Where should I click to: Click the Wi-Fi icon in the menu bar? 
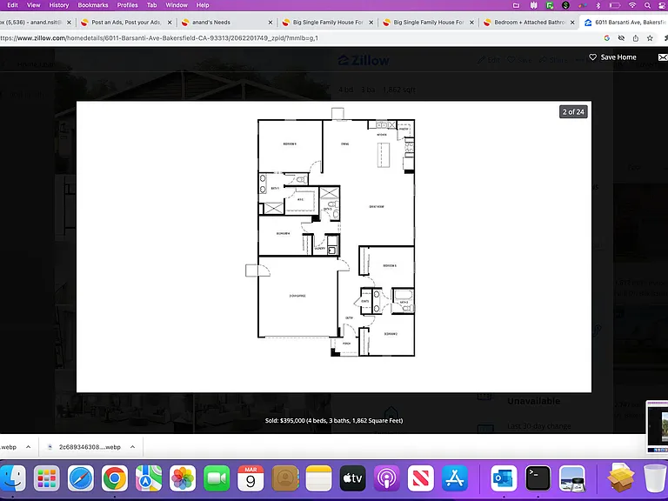coord(632,5)
